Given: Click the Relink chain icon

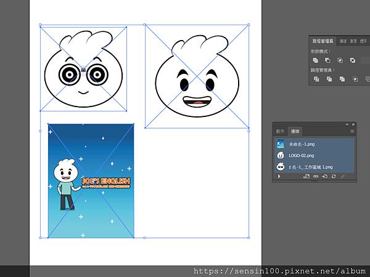Looking at the screenshot, I should tap(316, 176).
